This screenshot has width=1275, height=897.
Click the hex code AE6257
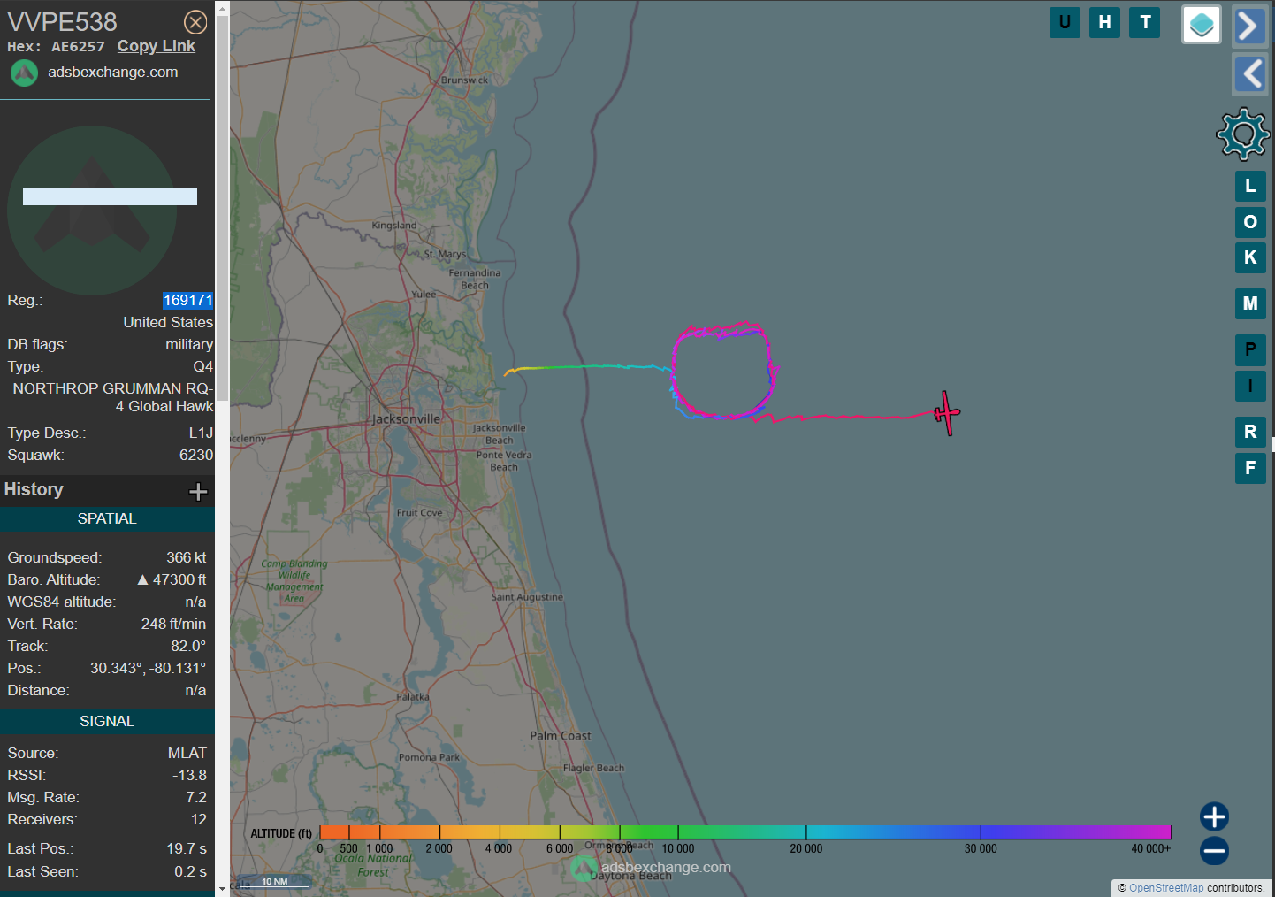[x=78, y=47]
